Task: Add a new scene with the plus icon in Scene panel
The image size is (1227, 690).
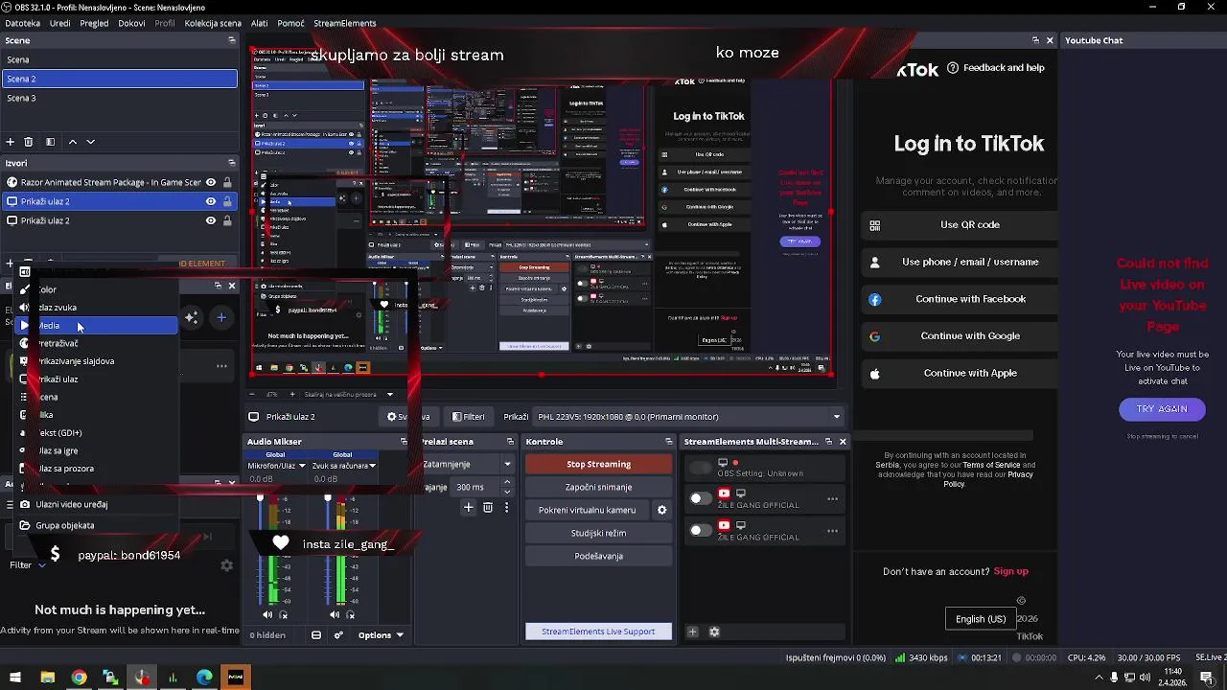Action: 10,142
